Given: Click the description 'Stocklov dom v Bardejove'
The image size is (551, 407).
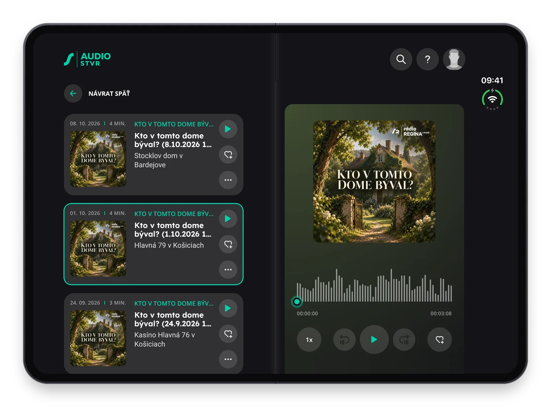Looking at the screenshot, I should click(x=158, y=160).
